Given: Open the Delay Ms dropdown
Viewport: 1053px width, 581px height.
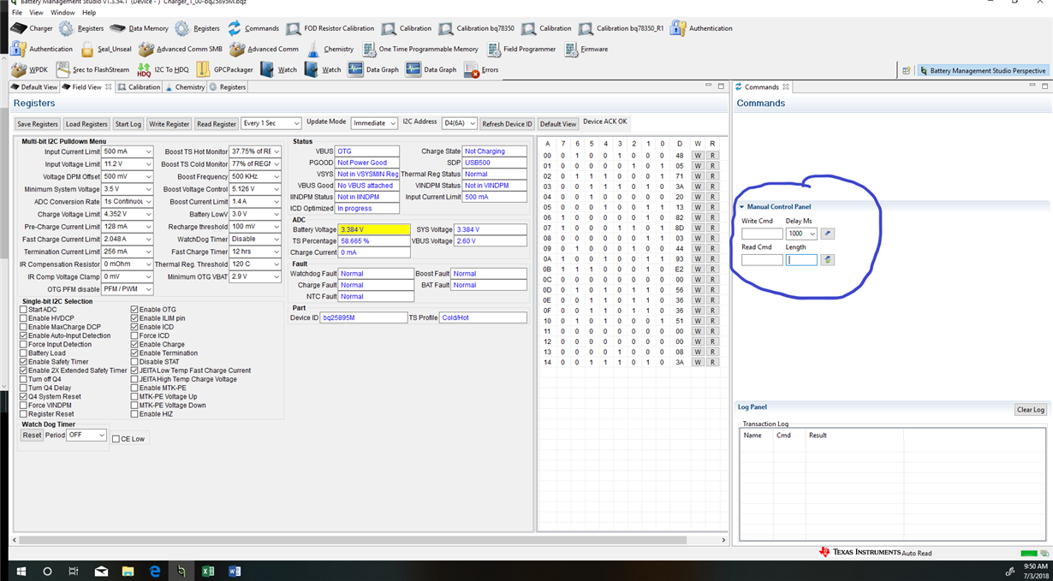Looking at the screenshot, I should 801,234.
